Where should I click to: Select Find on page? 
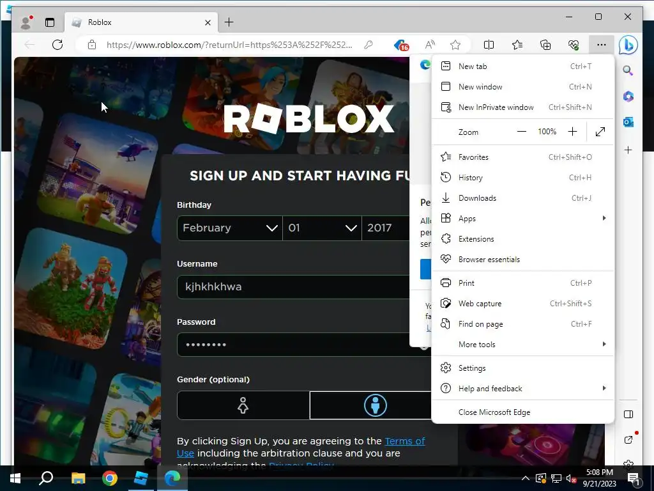click(522, 323)
